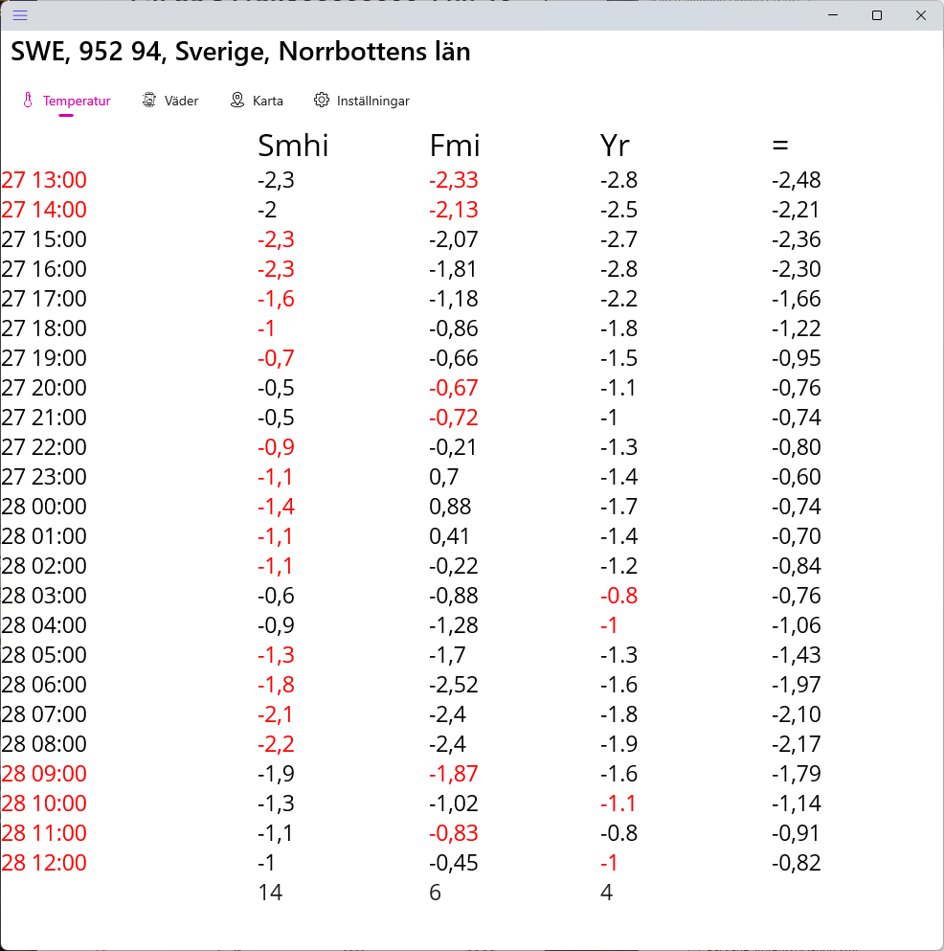Viewport: 944px width, 951px height.
Task: Click Fmi value -0,72 at 27 21:00
Action: tap(454, 418)
